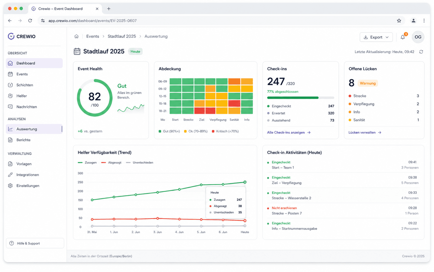The height and width of the screenshot is (272, 434).
Task: Click the 3. Jun point on Abgesagt line
Action: click(158, 218)
